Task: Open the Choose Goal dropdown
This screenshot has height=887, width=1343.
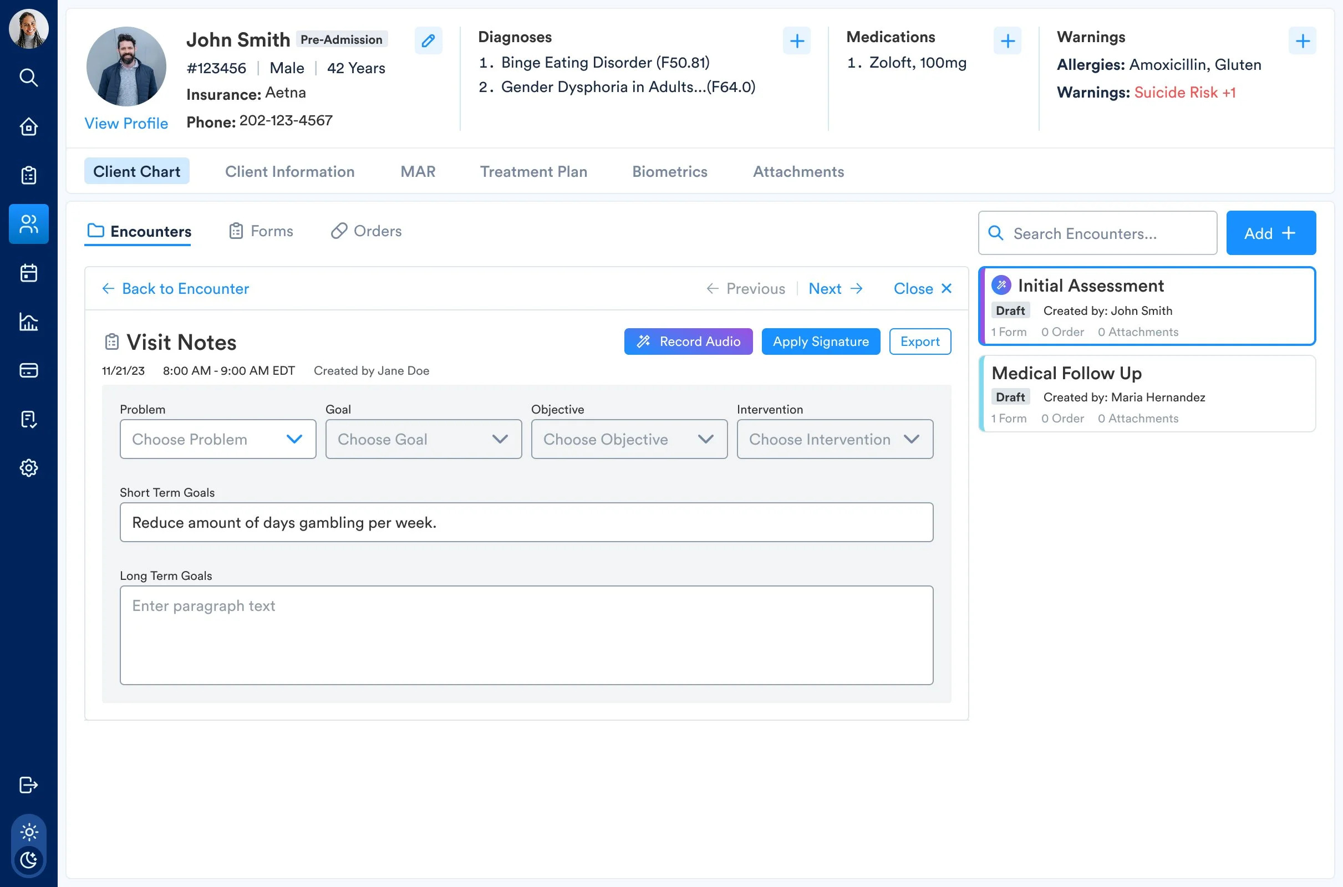Action: tap(423, 439)
